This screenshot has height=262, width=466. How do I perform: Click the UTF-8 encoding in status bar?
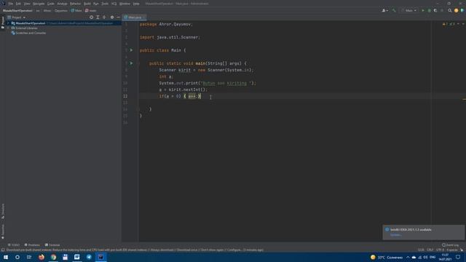[x=440, y=250]
